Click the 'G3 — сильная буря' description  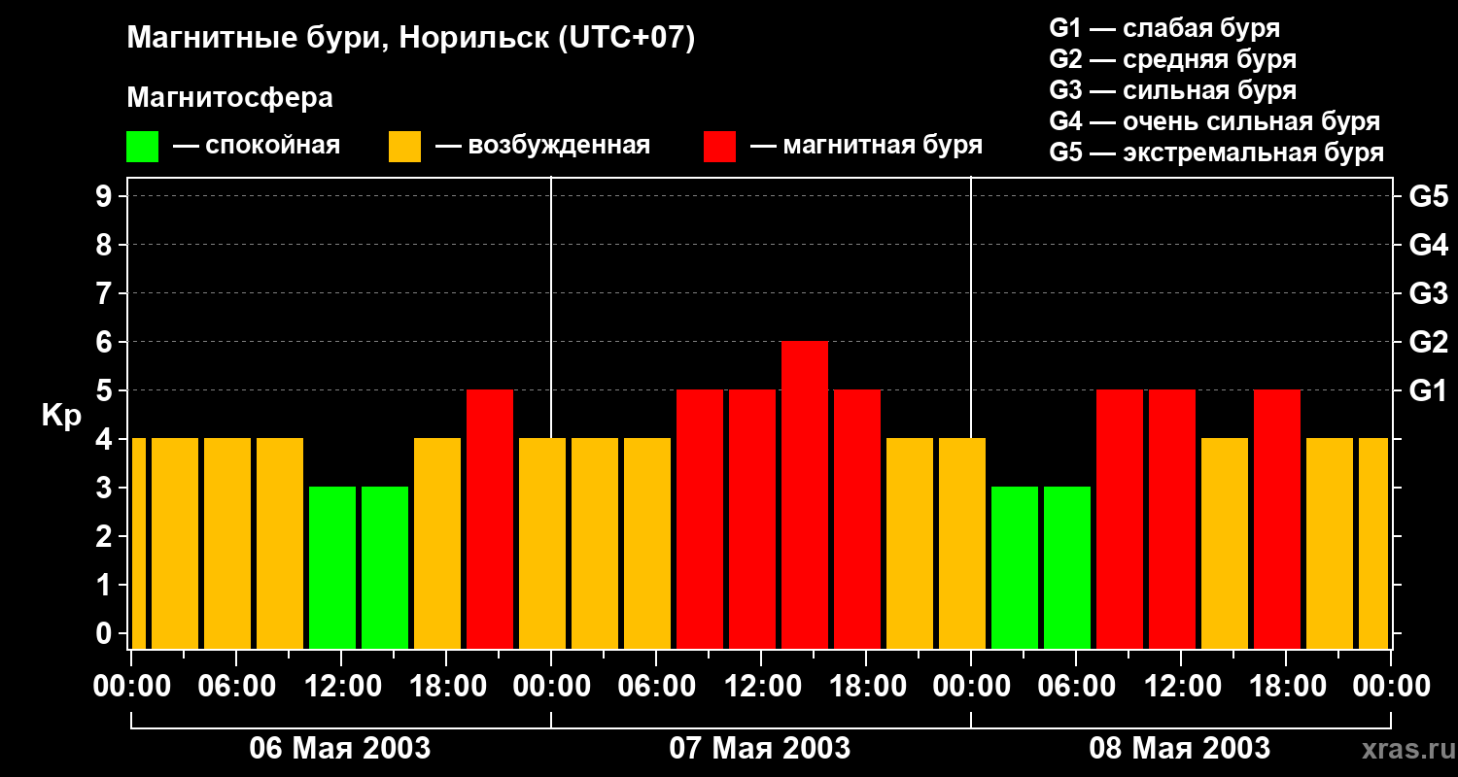(x=1173, y=90)
